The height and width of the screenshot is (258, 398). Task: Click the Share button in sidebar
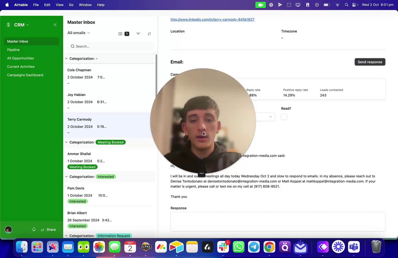49,229
